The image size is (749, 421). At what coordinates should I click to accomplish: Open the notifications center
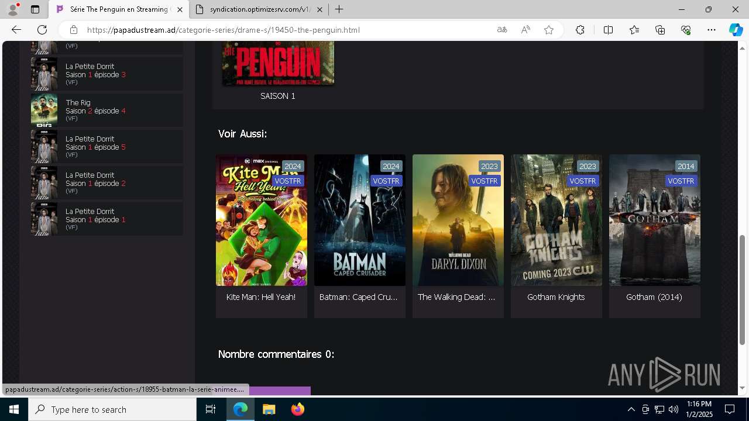click(730, 409)
